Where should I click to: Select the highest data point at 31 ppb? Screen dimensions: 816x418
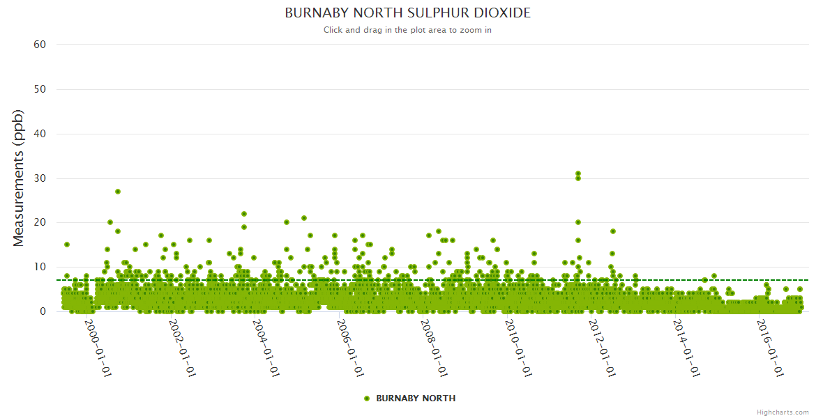[578, 173]
